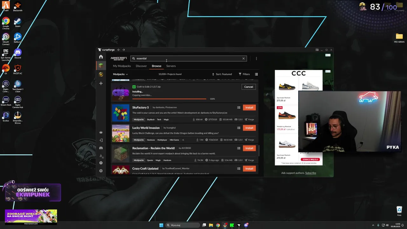Click the modpack list scrollbar
Screen dimensions: 407x229
(259, 151)
